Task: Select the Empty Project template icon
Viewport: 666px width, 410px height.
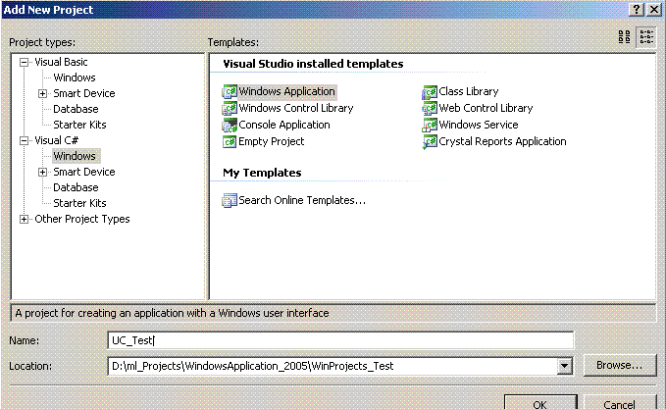Action: point(230,141)
